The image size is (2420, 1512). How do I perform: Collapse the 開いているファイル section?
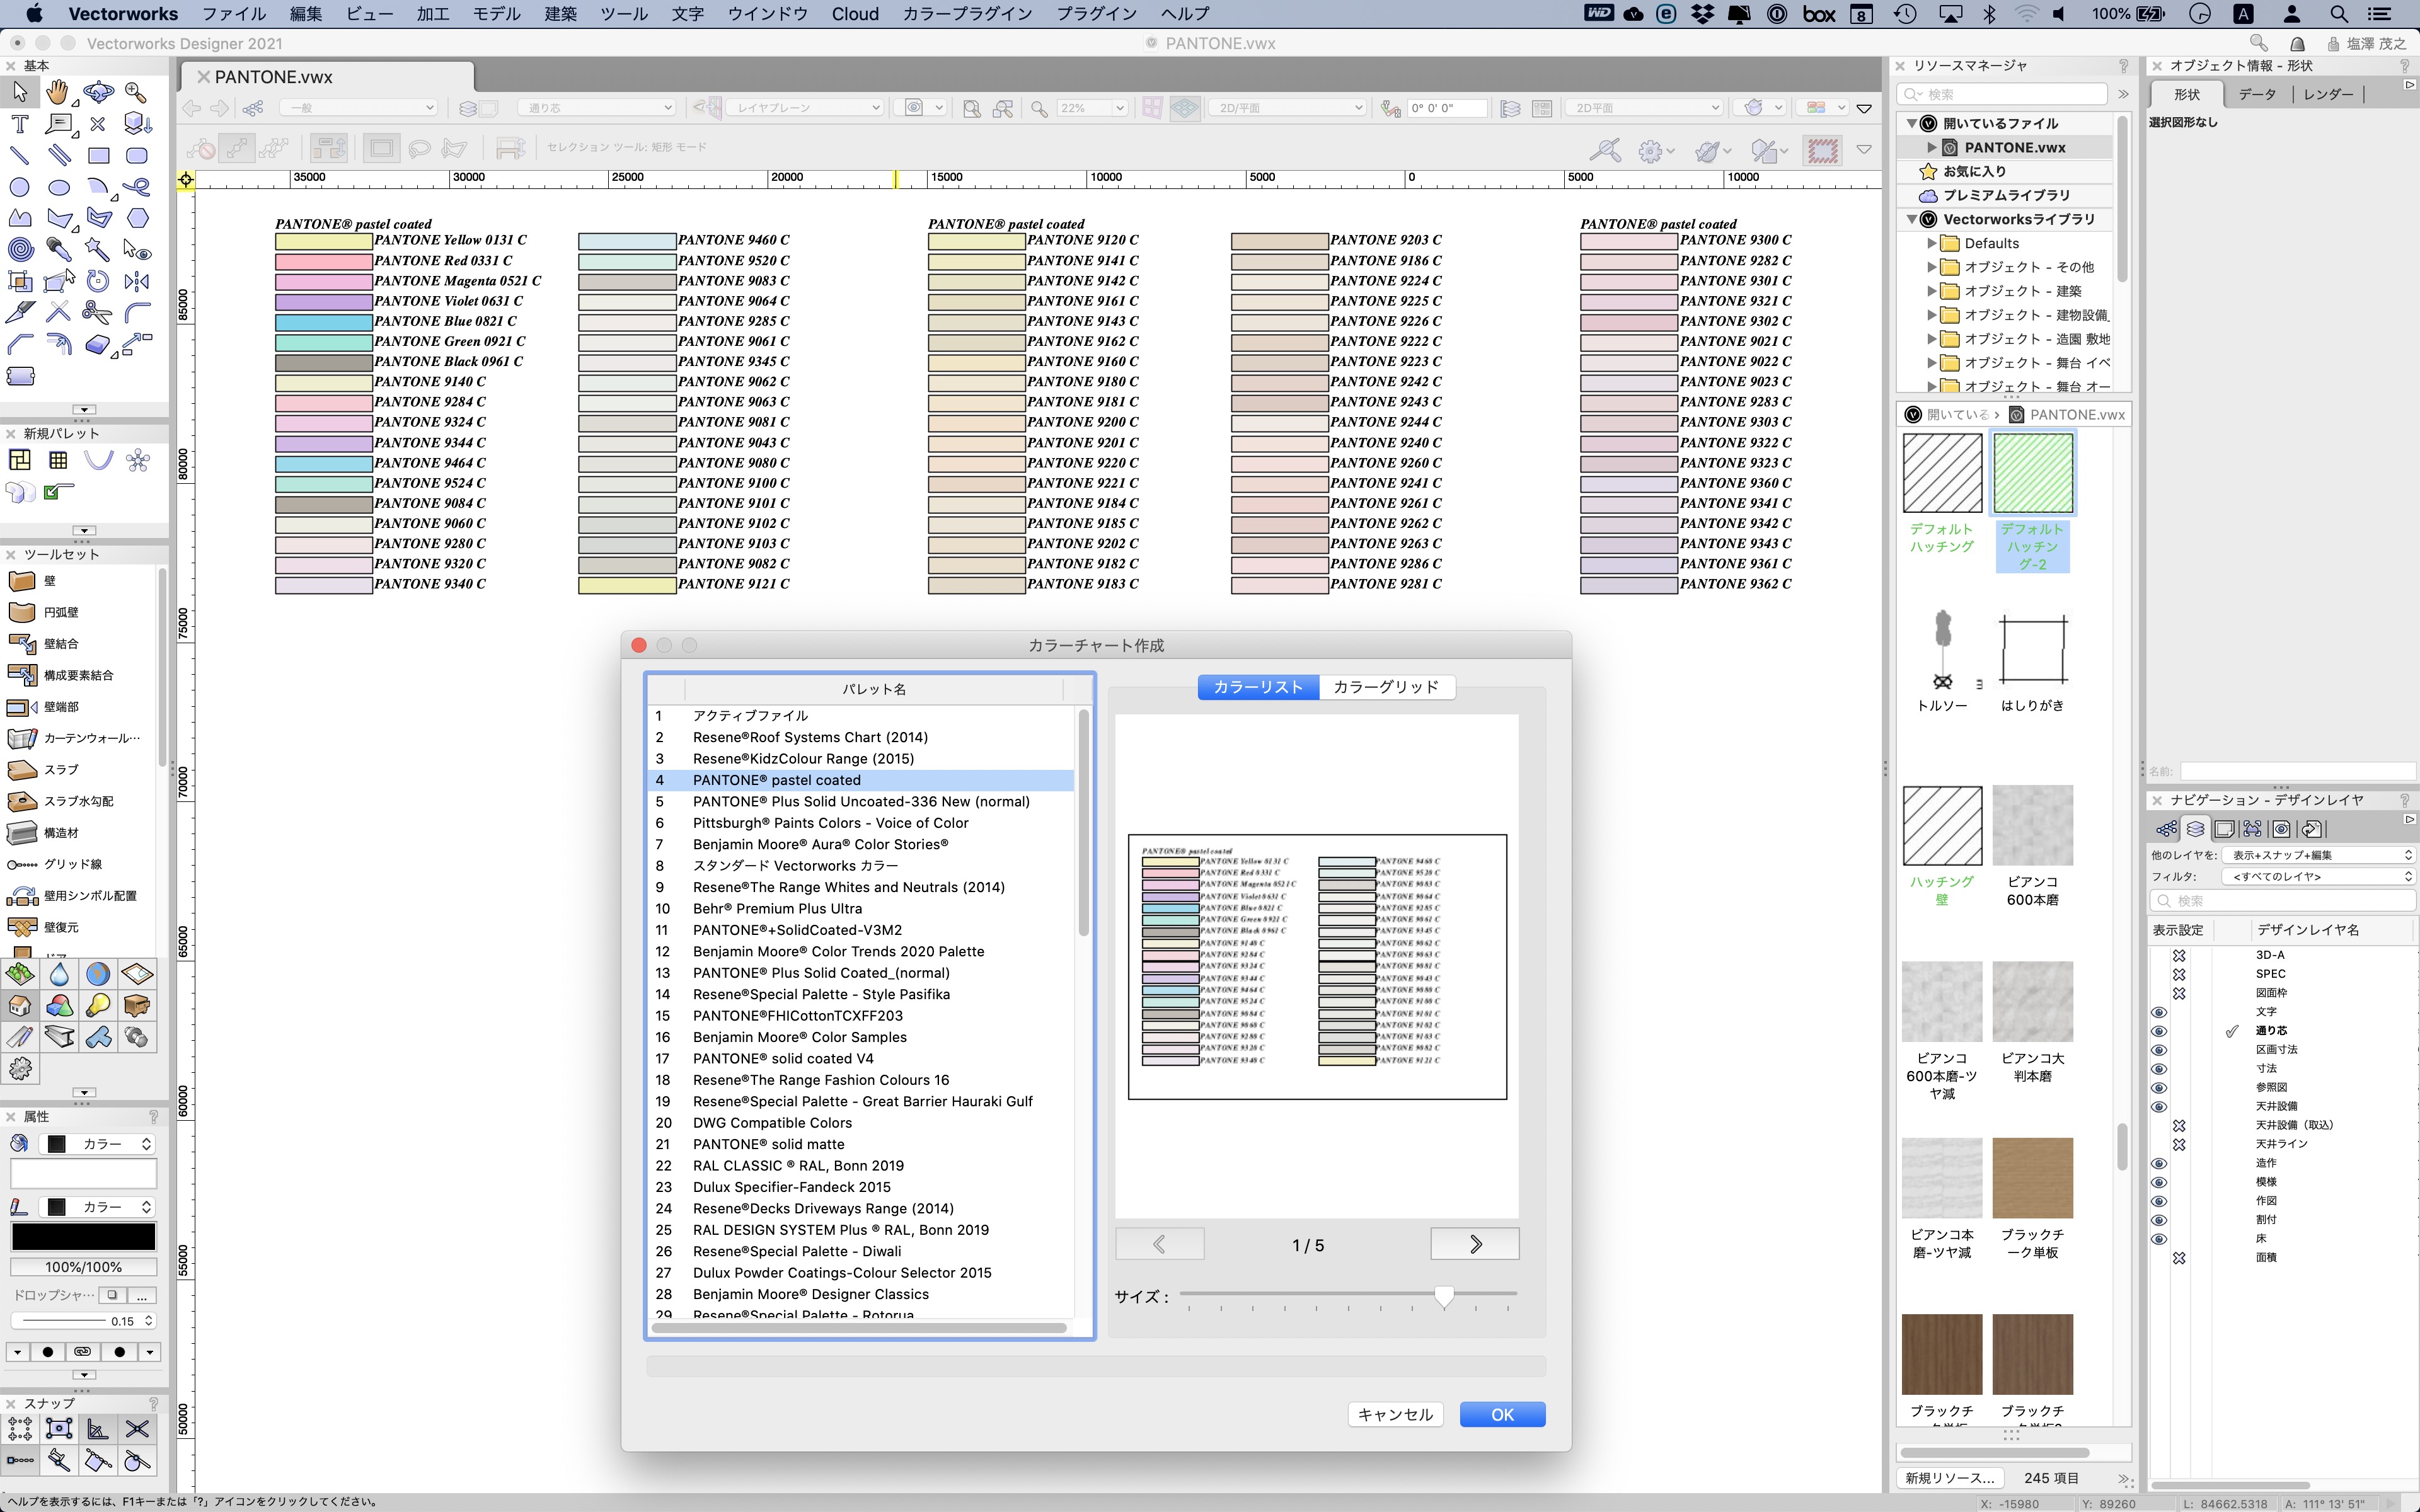tap(1911, 123)
